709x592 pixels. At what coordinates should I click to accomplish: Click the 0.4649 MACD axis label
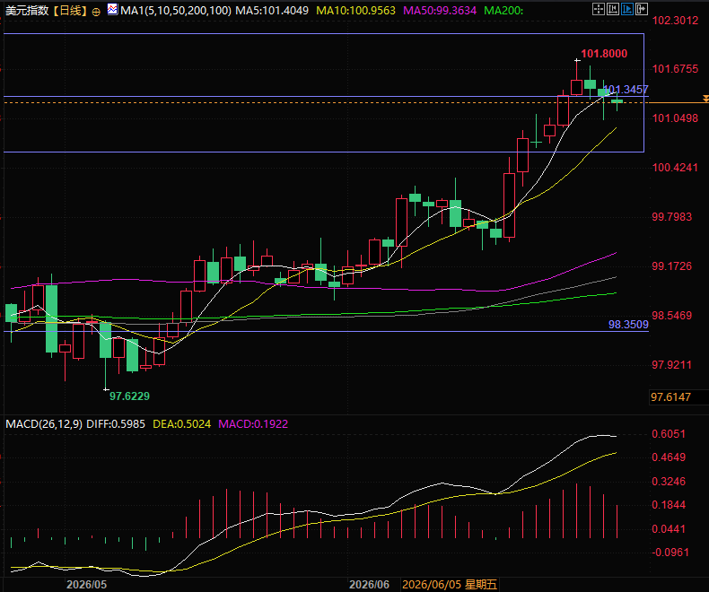tap(669, 457)
